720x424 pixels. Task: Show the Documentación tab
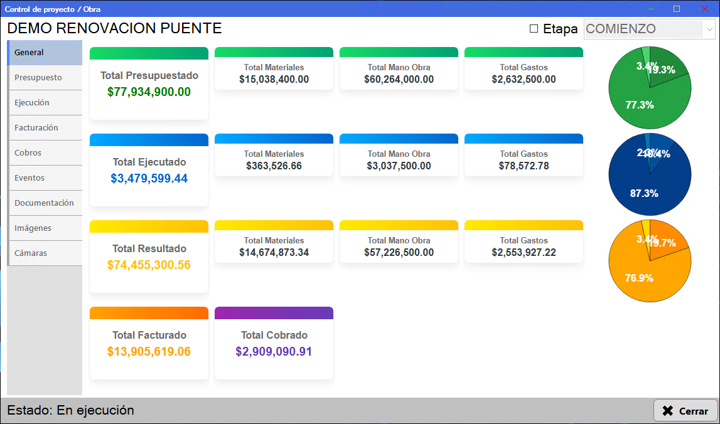pyautogui.click(x=44, y=203)
